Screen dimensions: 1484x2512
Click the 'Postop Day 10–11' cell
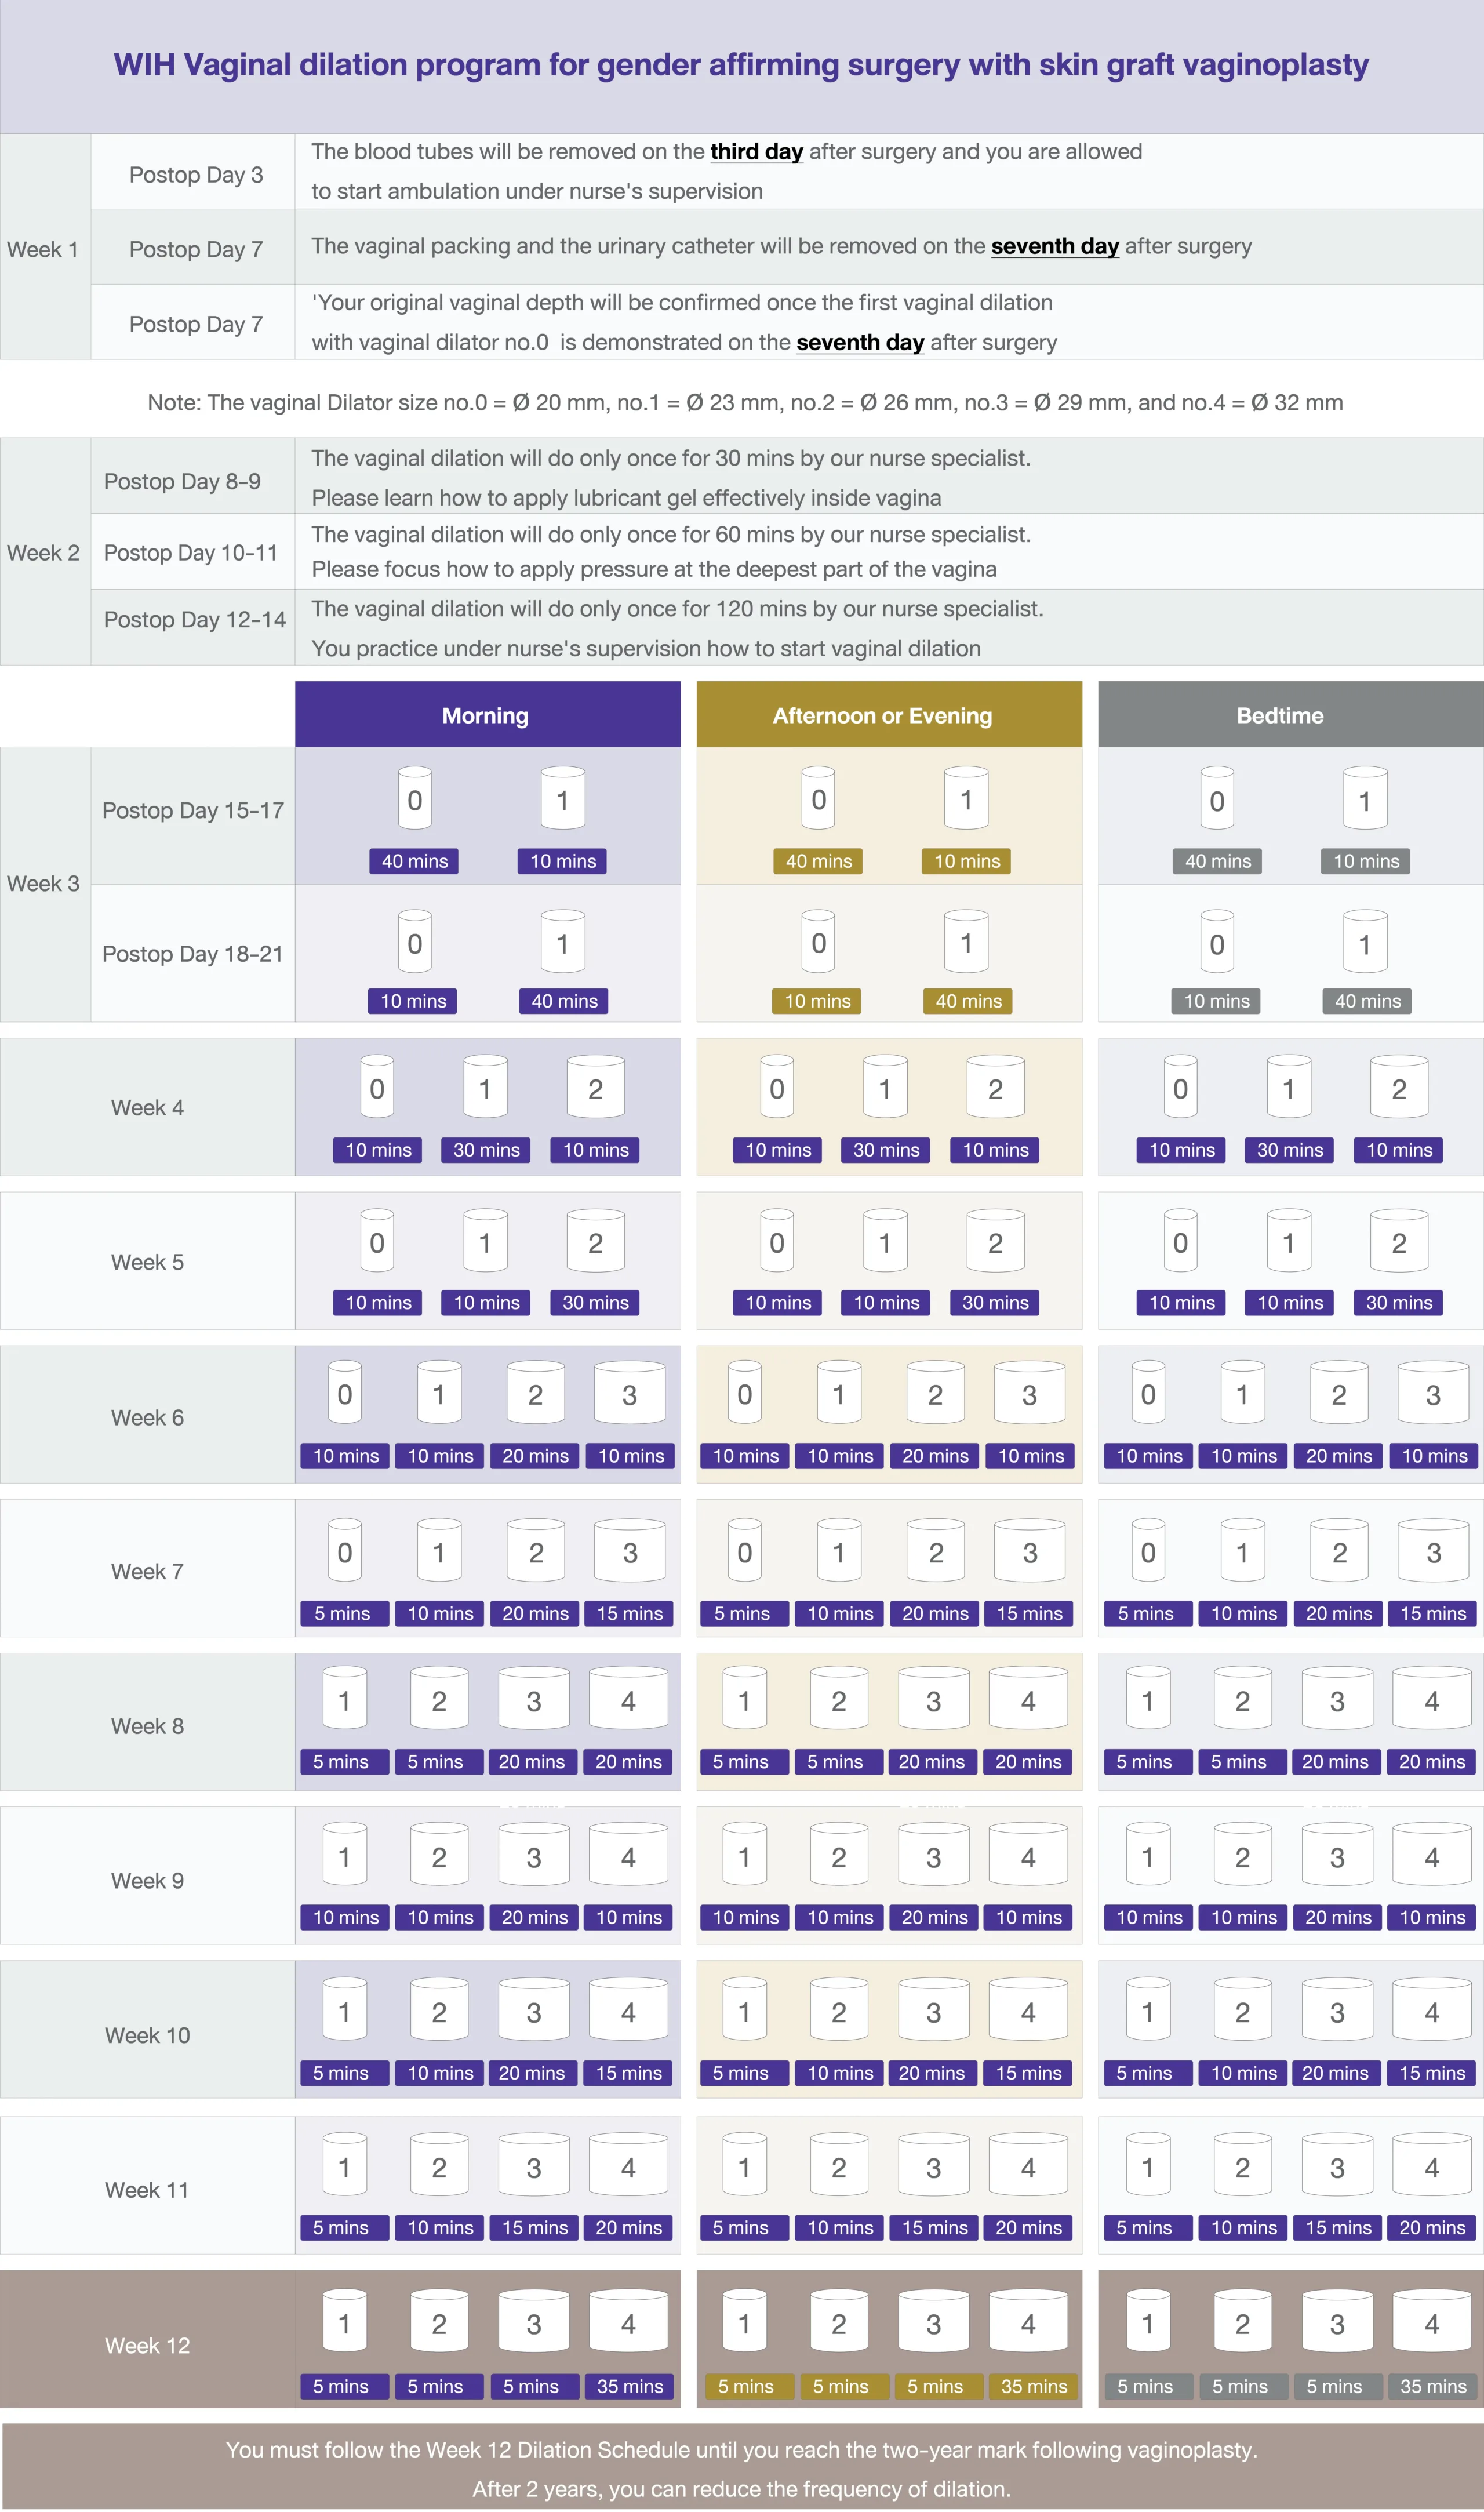pyautogui.click(x=193, y=552)
